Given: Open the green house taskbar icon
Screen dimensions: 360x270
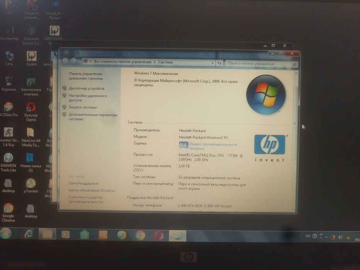Looking at the screenshot, I should point(84,235).
